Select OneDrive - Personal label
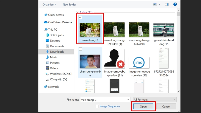This screenshot has width=201, height=113. pos(60,22)
